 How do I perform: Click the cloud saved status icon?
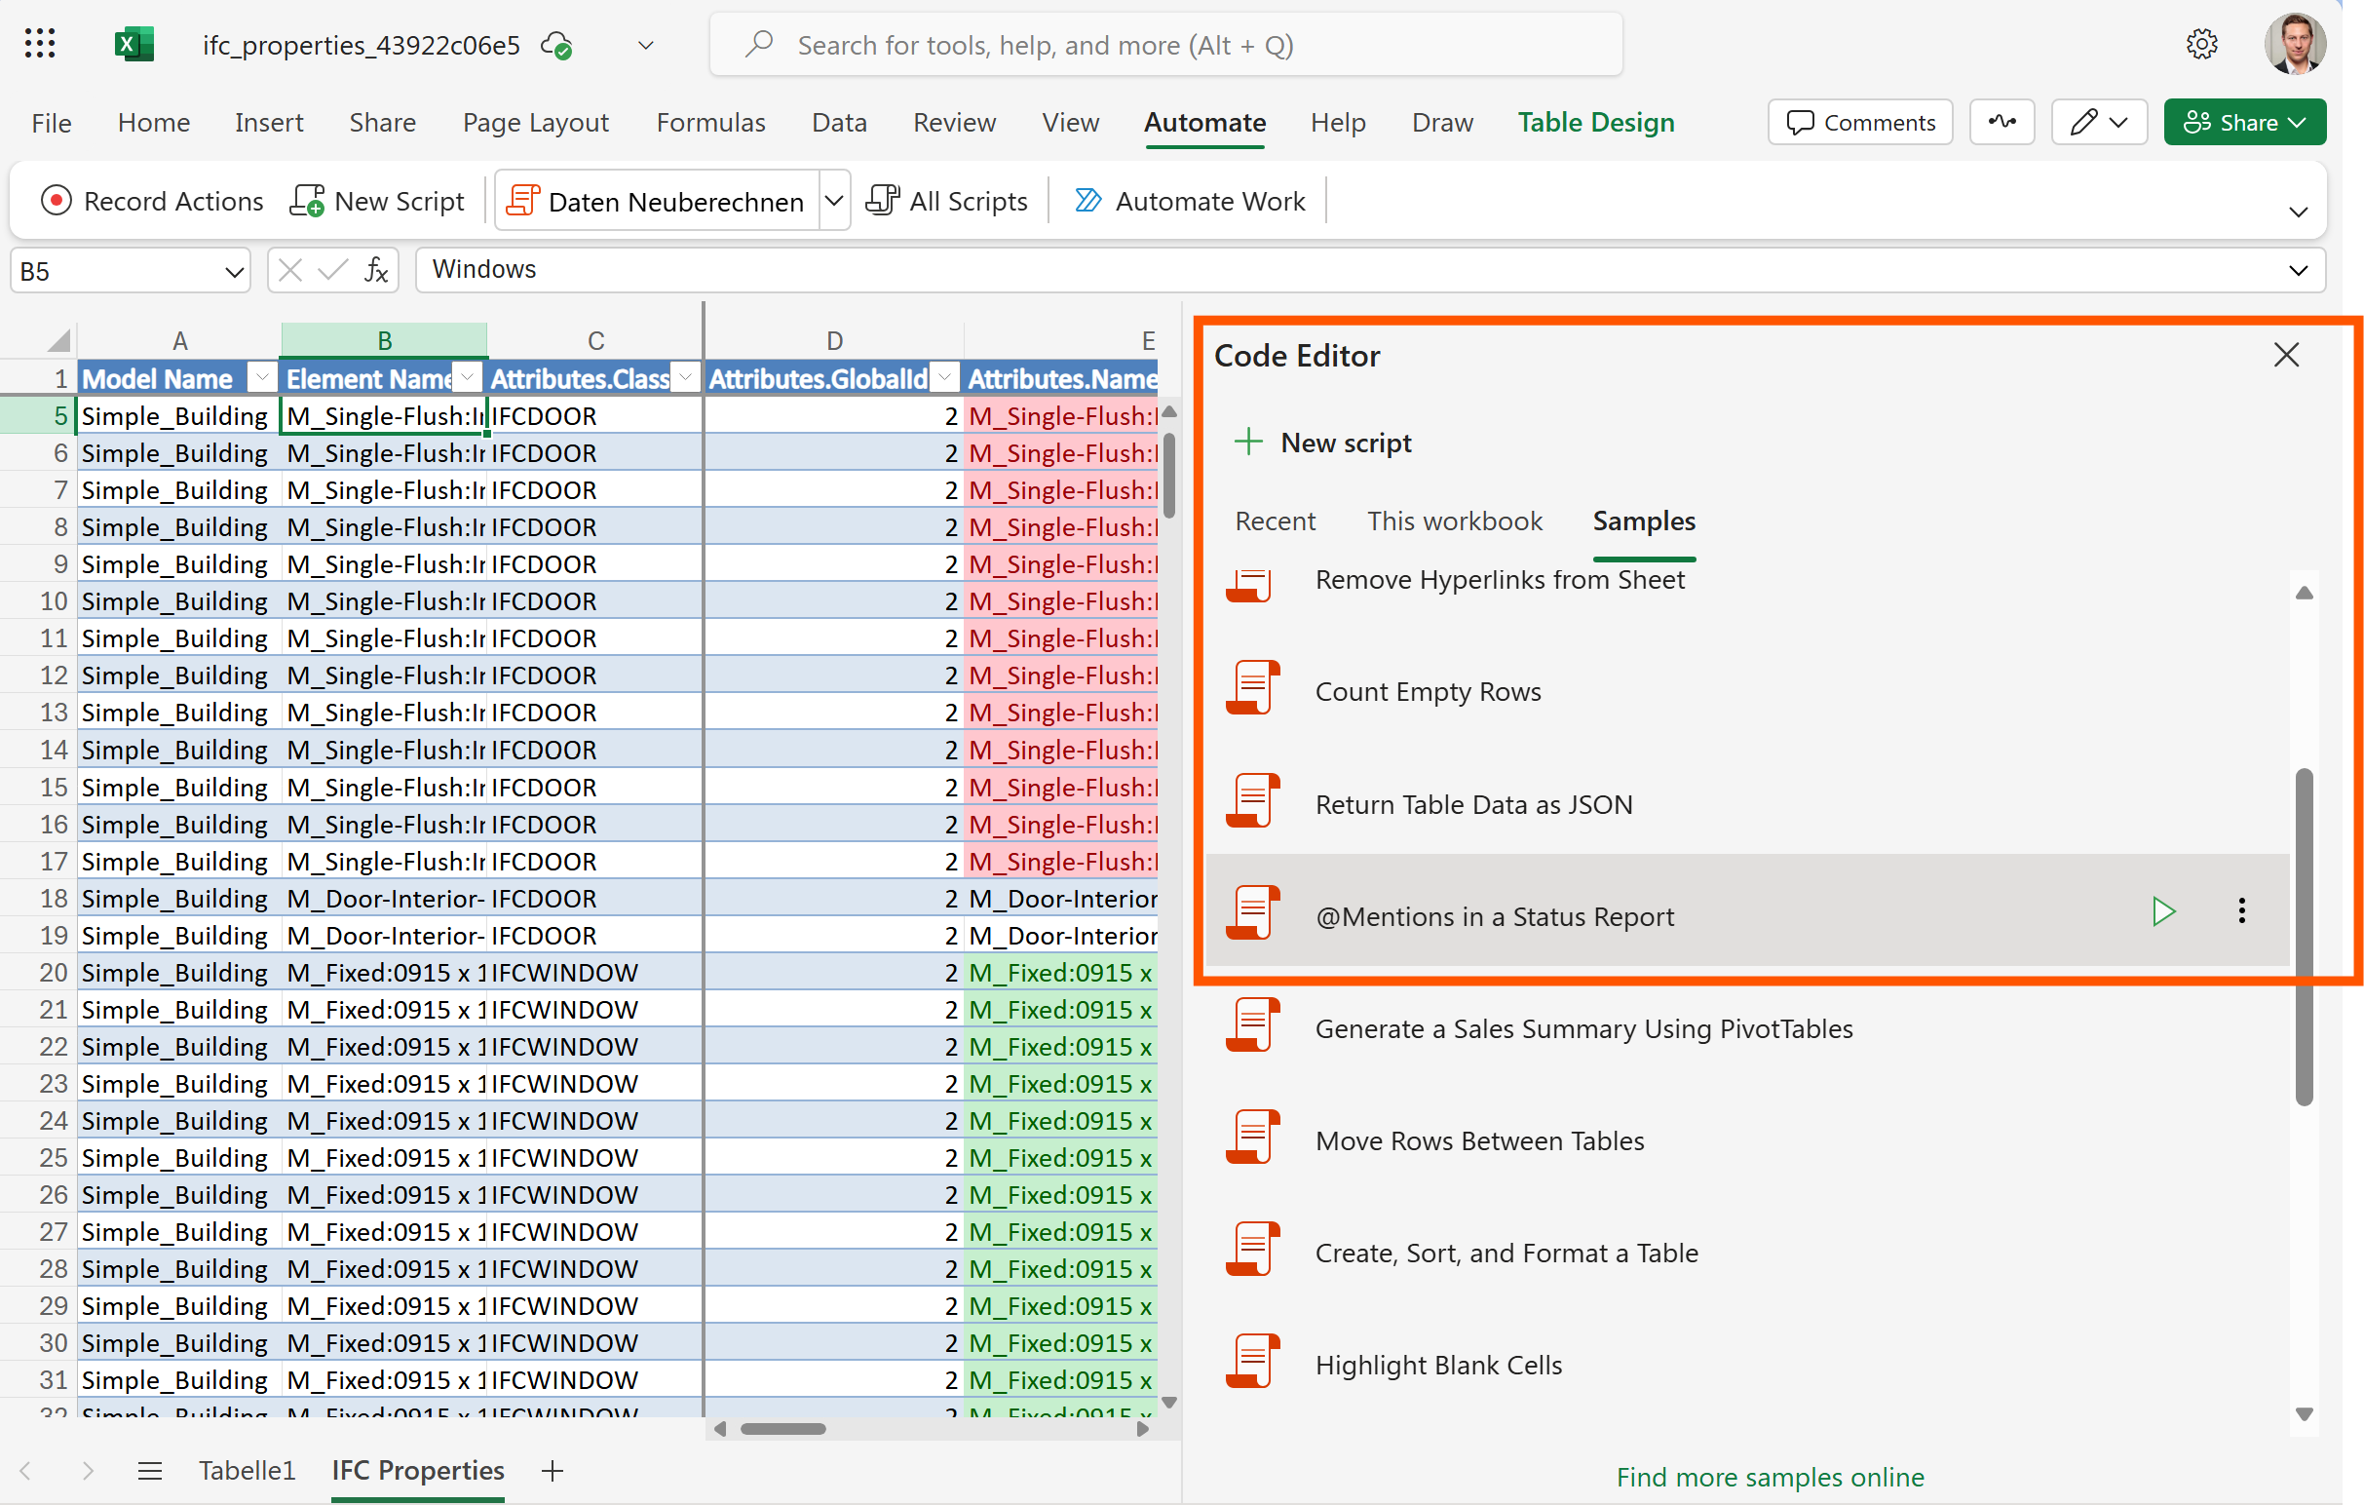point(556,45)
